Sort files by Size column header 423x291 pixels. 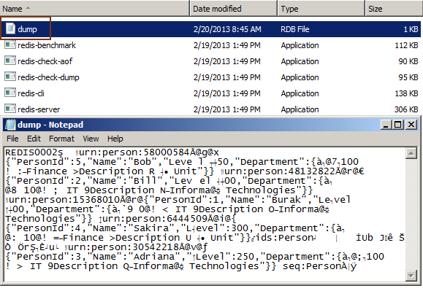coord(394,9)
